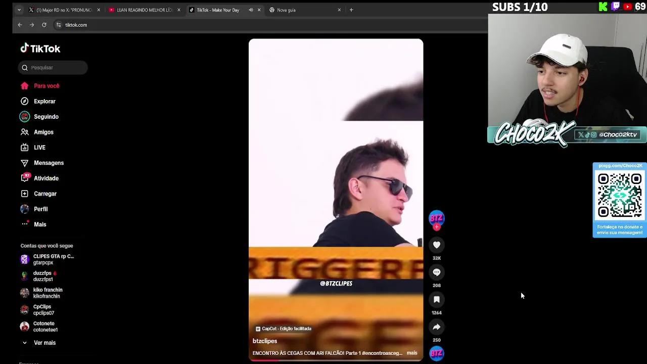Screen dimensions: 647x364
Task: Open Atividade notifications
Action: pos(46,178)
